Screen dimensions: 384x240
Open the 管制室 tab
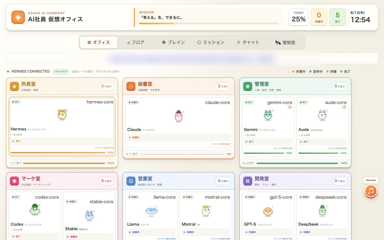pyautogui.click(x=285, y=42)
